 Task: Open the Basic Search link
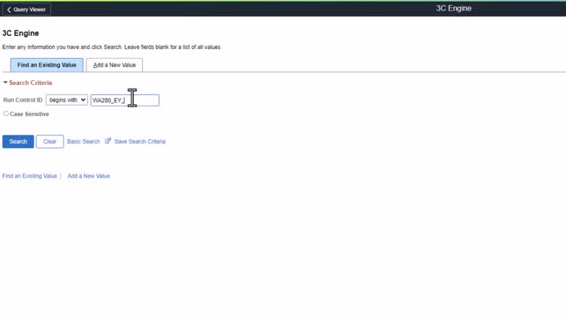83,141
